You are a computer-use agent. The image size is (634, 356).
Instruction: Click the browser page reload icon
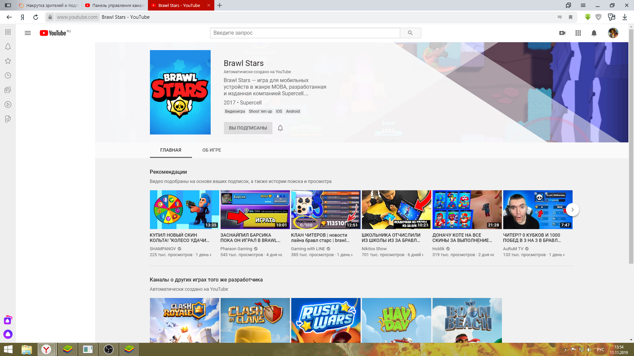point(36,17)
